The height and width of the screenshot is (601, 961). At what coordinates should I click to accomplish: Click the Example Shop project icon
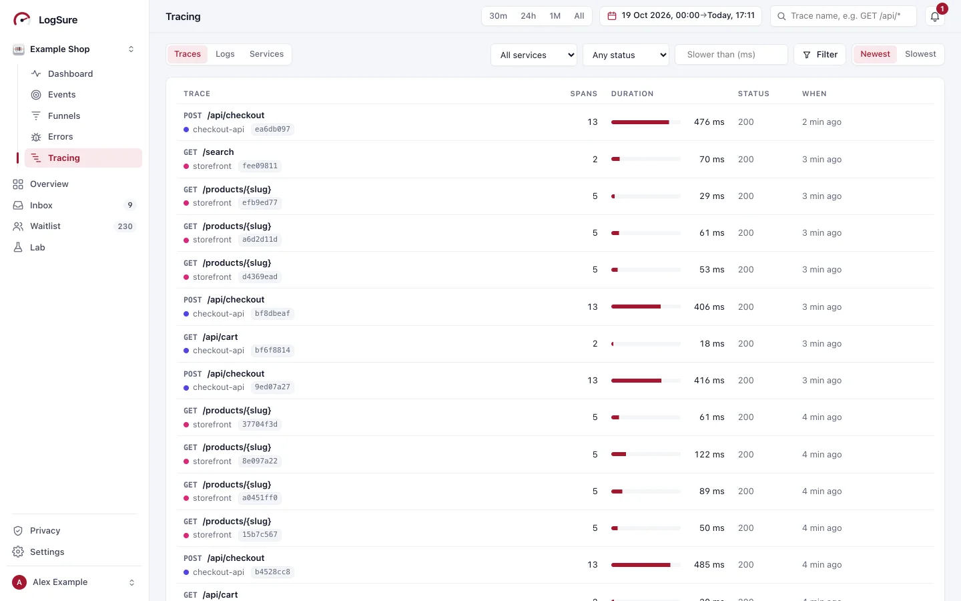19,49
